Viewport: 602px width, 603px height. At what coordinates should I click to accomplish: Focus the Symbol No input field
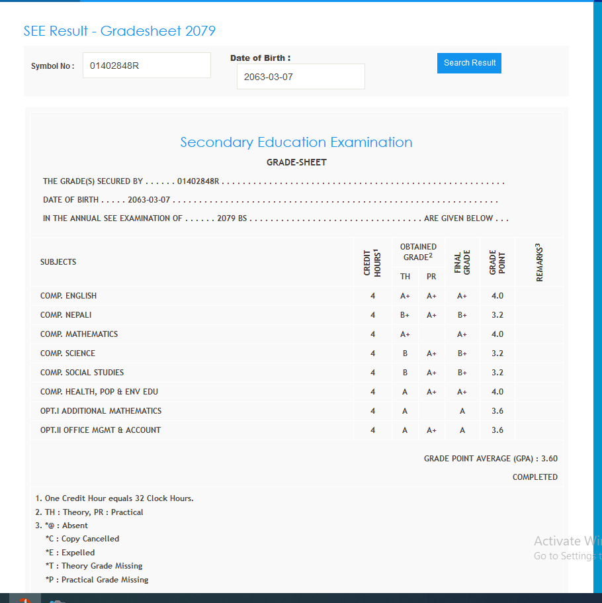pos(146,66)
